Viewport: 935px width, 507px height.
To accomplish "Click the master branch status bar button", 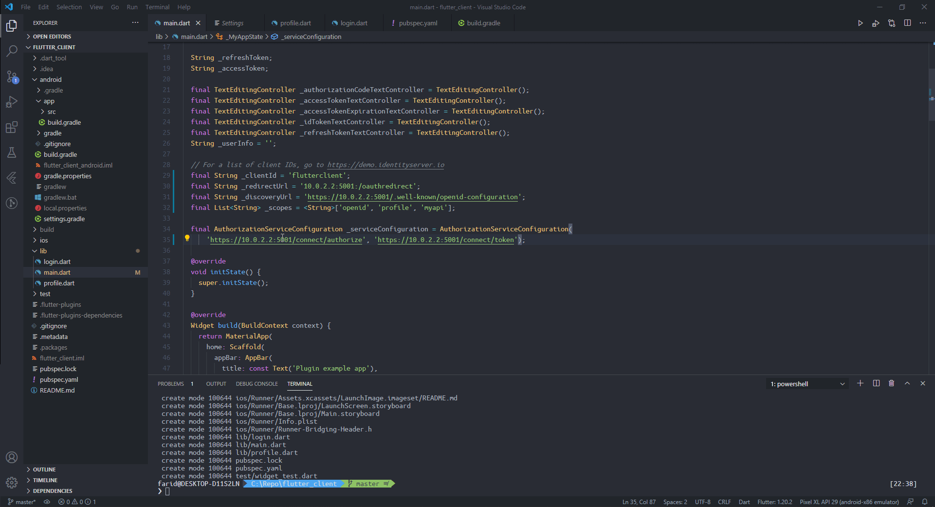I will click(22, 502).
